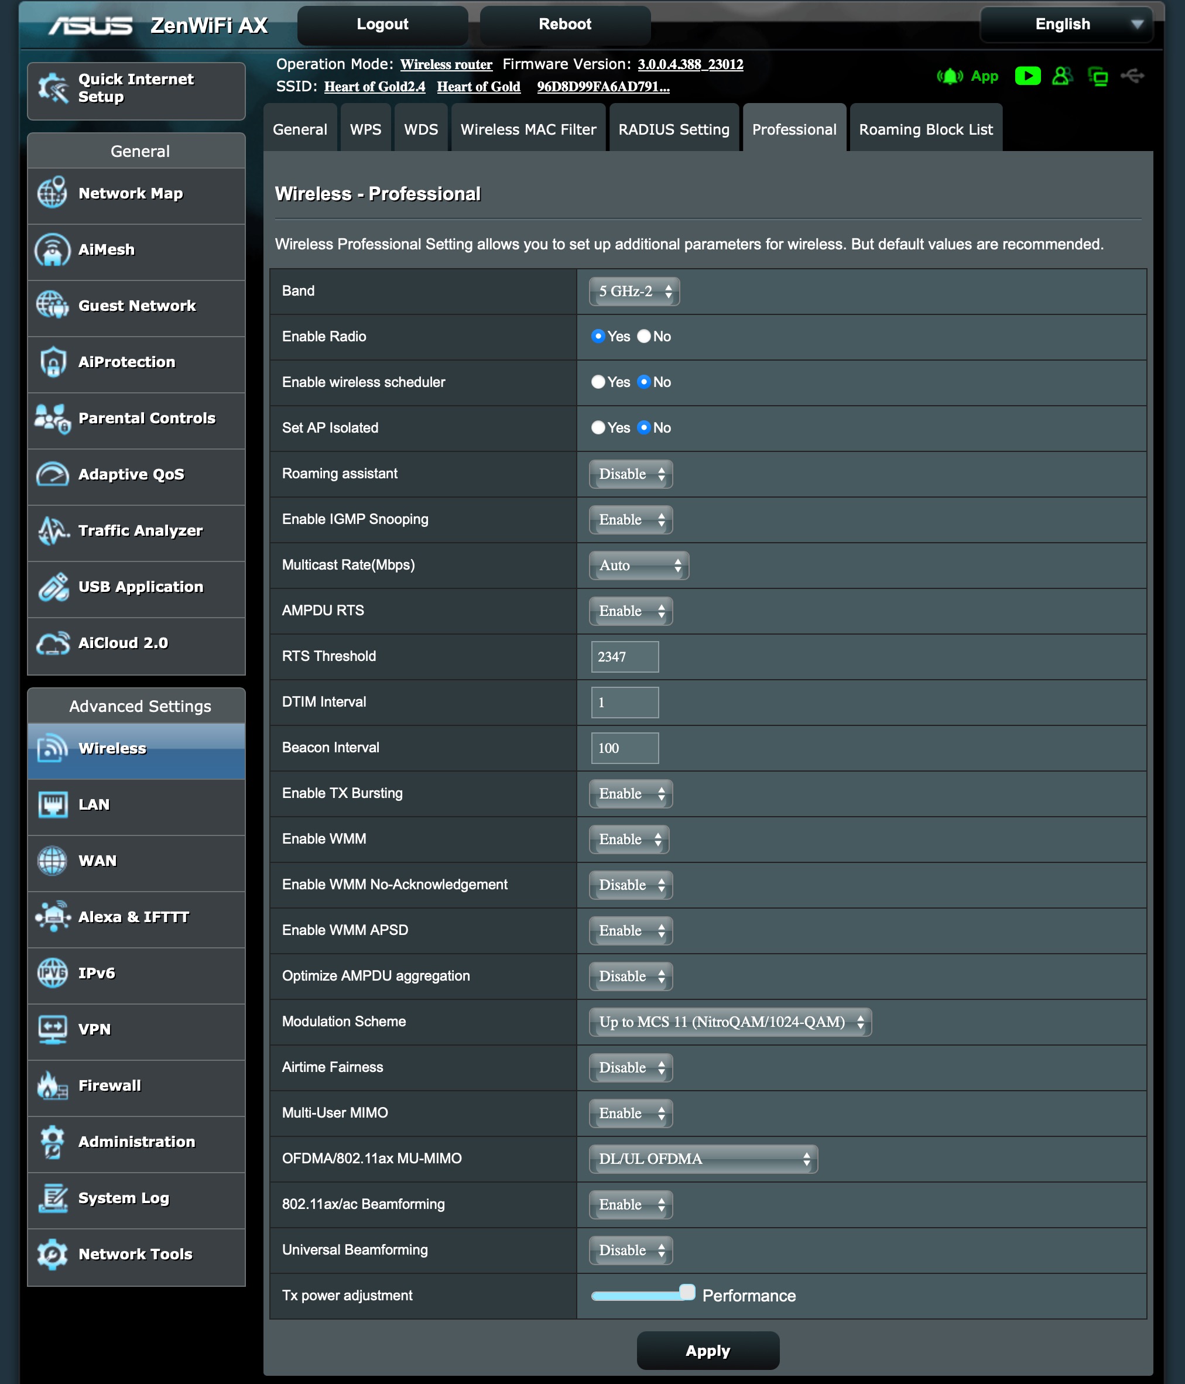Open the OFDMA/802.11ax MU-MIMO dropdown

[x=703, y=1159]
